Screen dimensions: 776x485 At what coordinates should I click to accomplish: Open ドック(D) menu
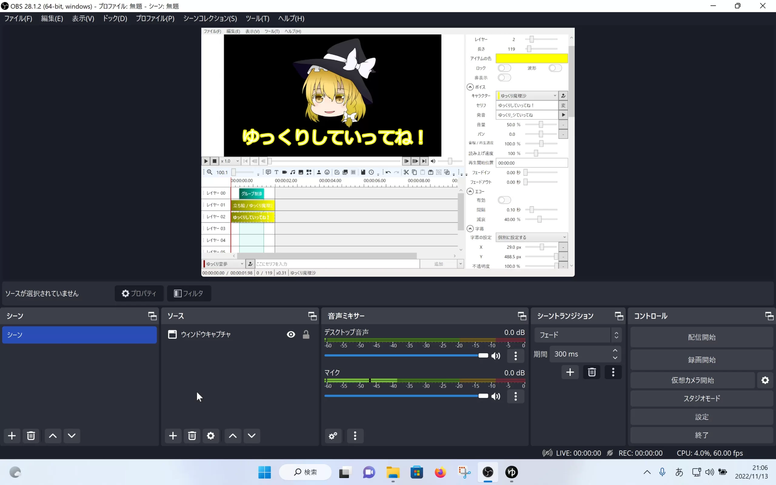pyautogui.click(x=115, y=18)
